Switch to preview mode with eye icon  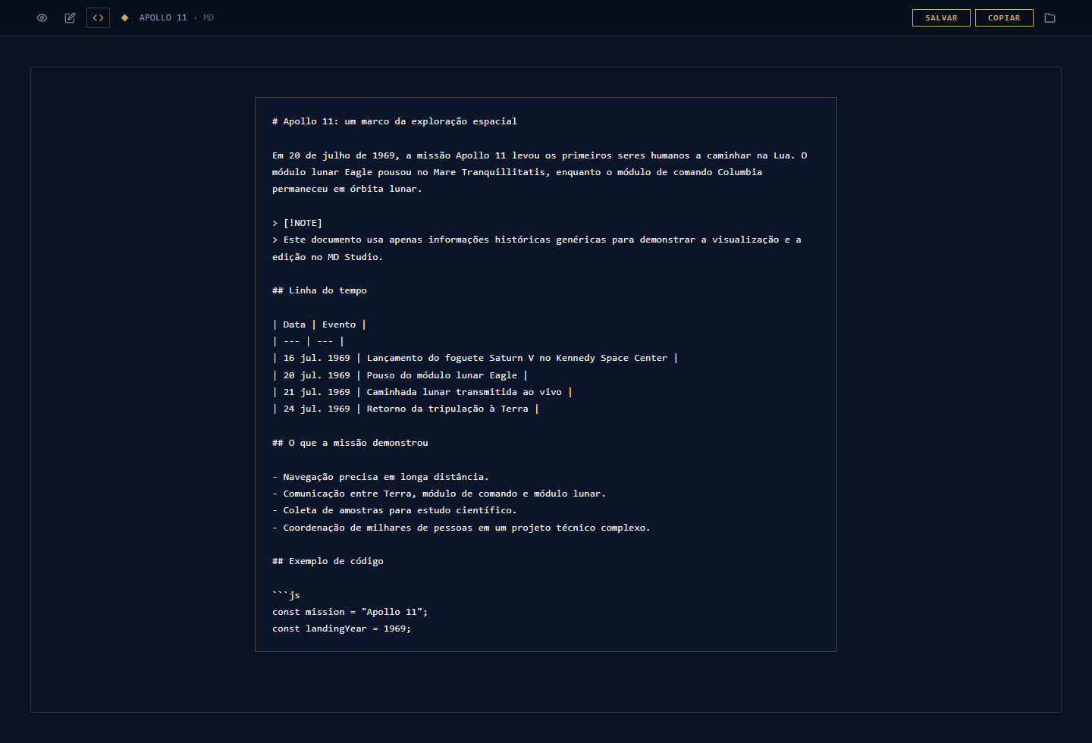pos(42,17)
